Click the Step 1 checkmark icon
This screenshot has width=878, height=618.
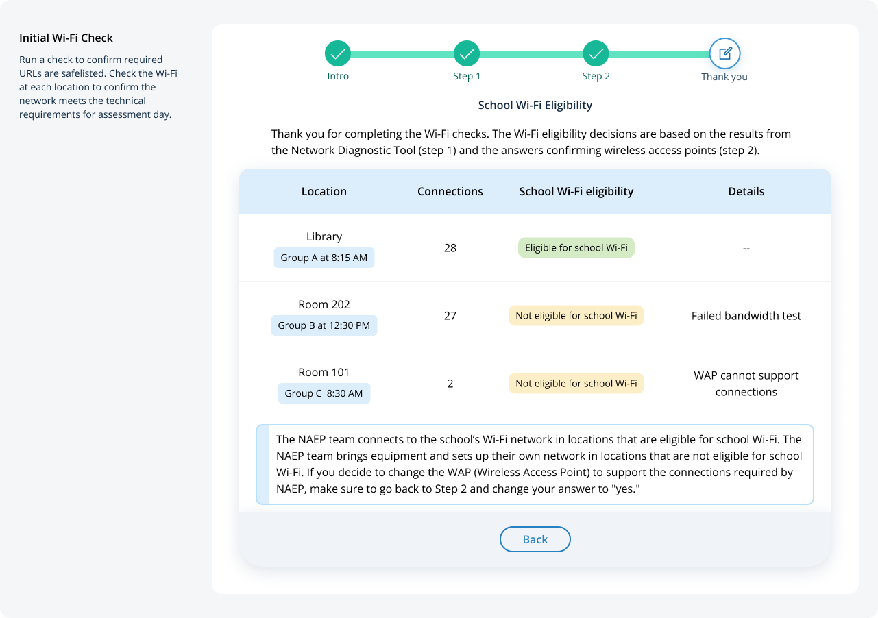[467, 53]
